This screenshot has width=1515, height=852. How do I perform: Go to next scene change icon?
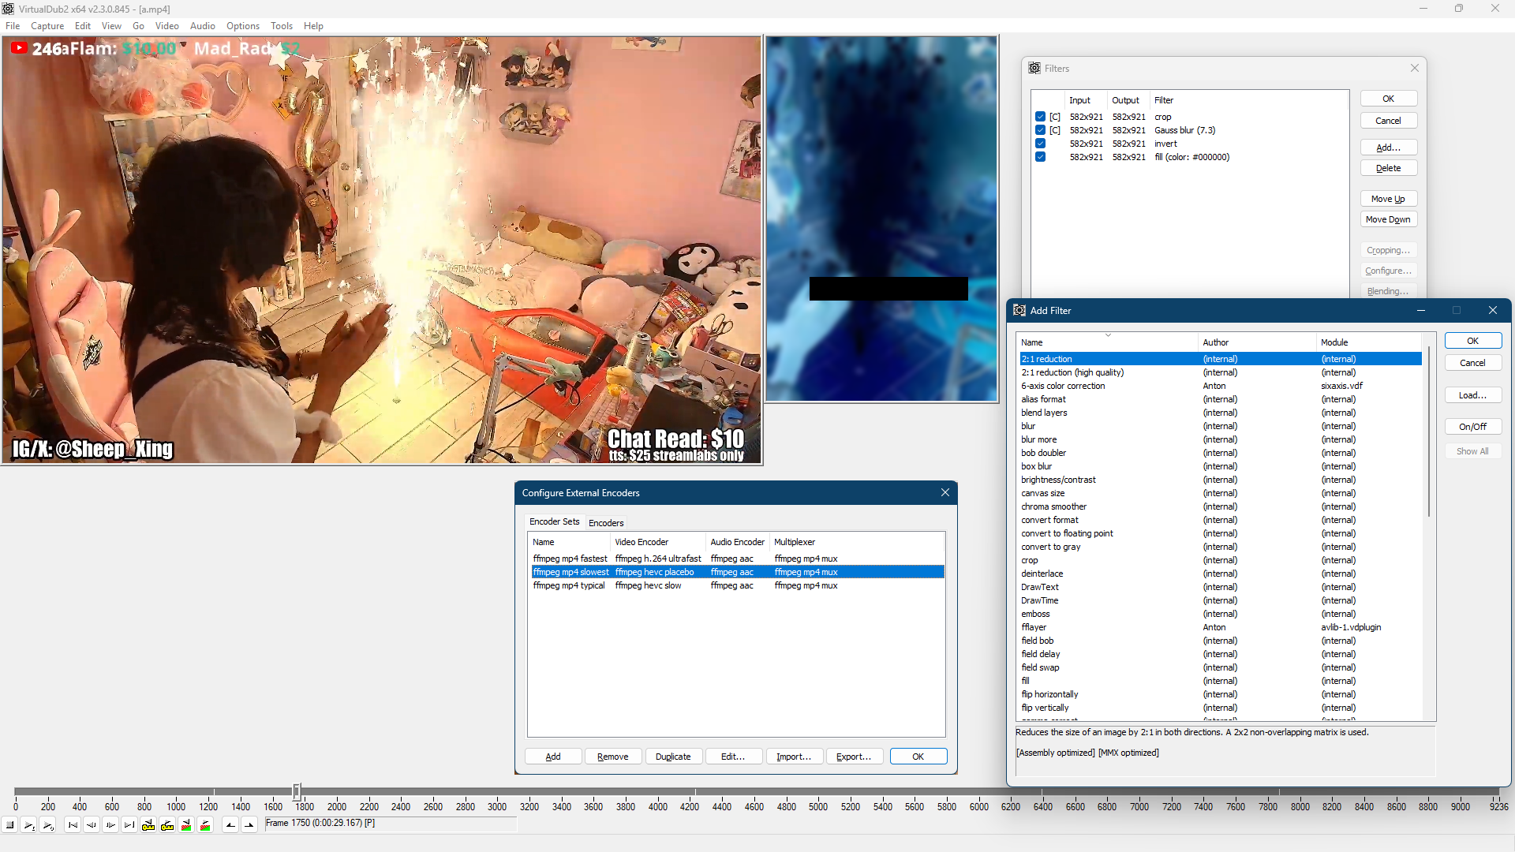pos(205,825)
